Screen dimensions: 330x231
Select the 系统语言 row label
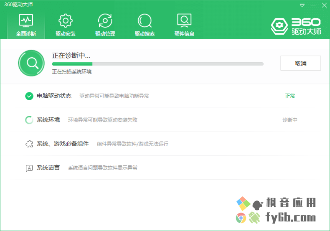[x=48, y=168]
